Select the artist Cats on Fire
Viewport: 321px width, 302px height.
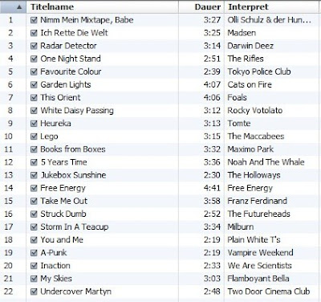[x=250, y=84]
